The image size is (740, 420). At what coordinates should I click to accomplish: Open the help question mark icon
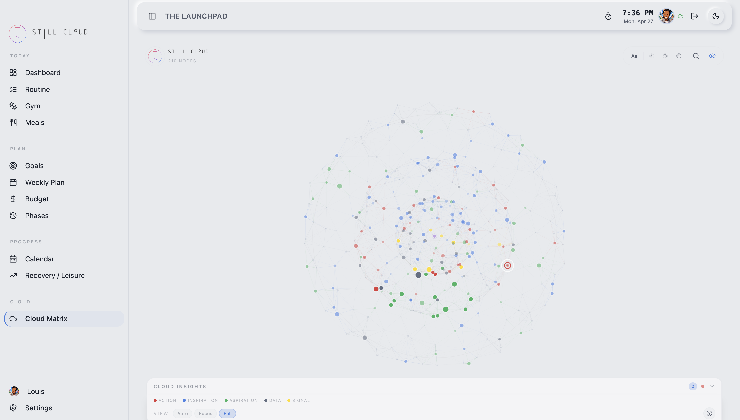(x=709, y=413)
